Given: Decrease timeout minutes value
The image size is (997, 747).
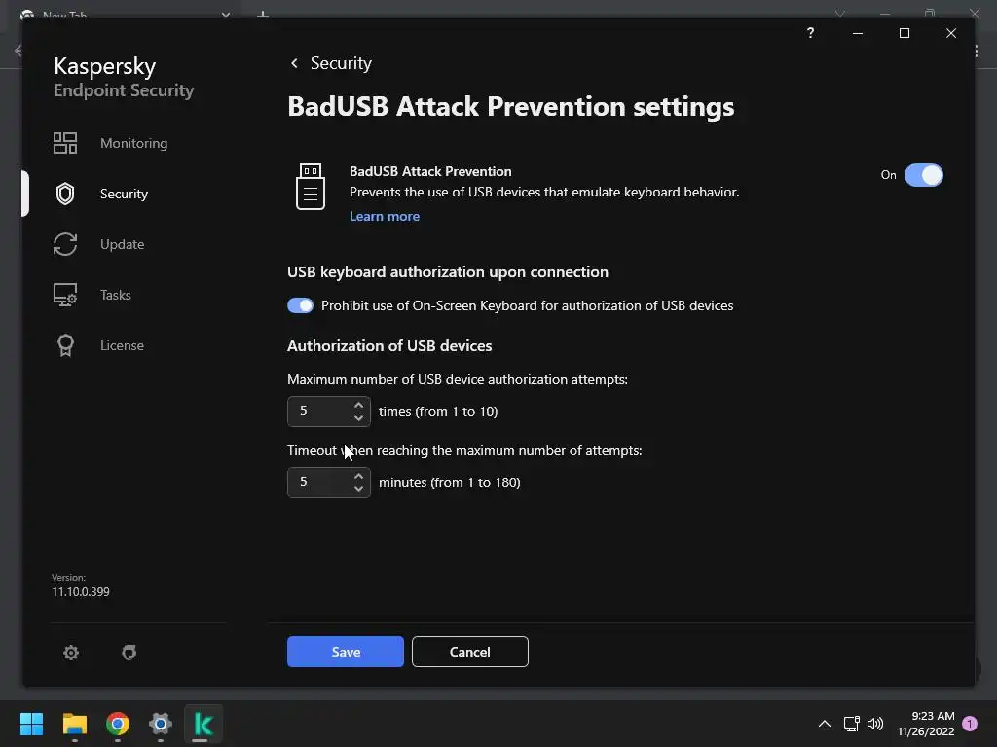Looking at the screenshot, I should pos(358,489).
